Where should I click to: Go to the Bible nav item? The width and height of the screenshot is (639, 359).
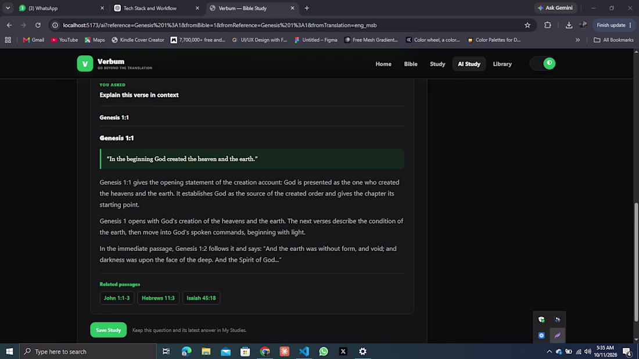(410, 64)
